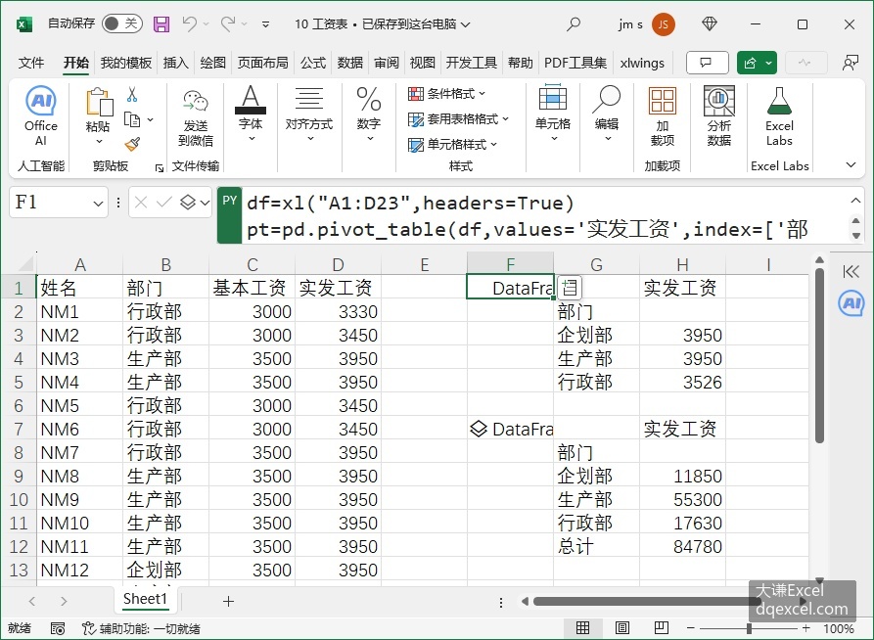Copy selection using the copy icon
The width and height of the screenshot is (874, 640).
132,119
